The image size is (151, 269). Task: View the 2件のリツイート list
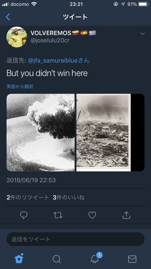pos(28,197)
